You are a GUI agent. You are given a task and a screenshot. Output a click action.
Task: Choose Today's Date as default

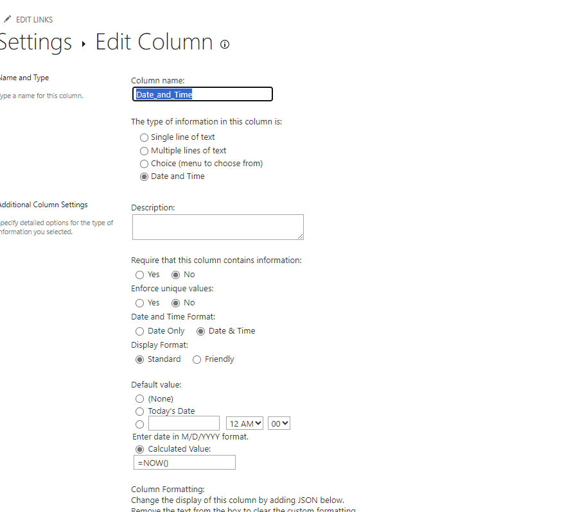139,411
